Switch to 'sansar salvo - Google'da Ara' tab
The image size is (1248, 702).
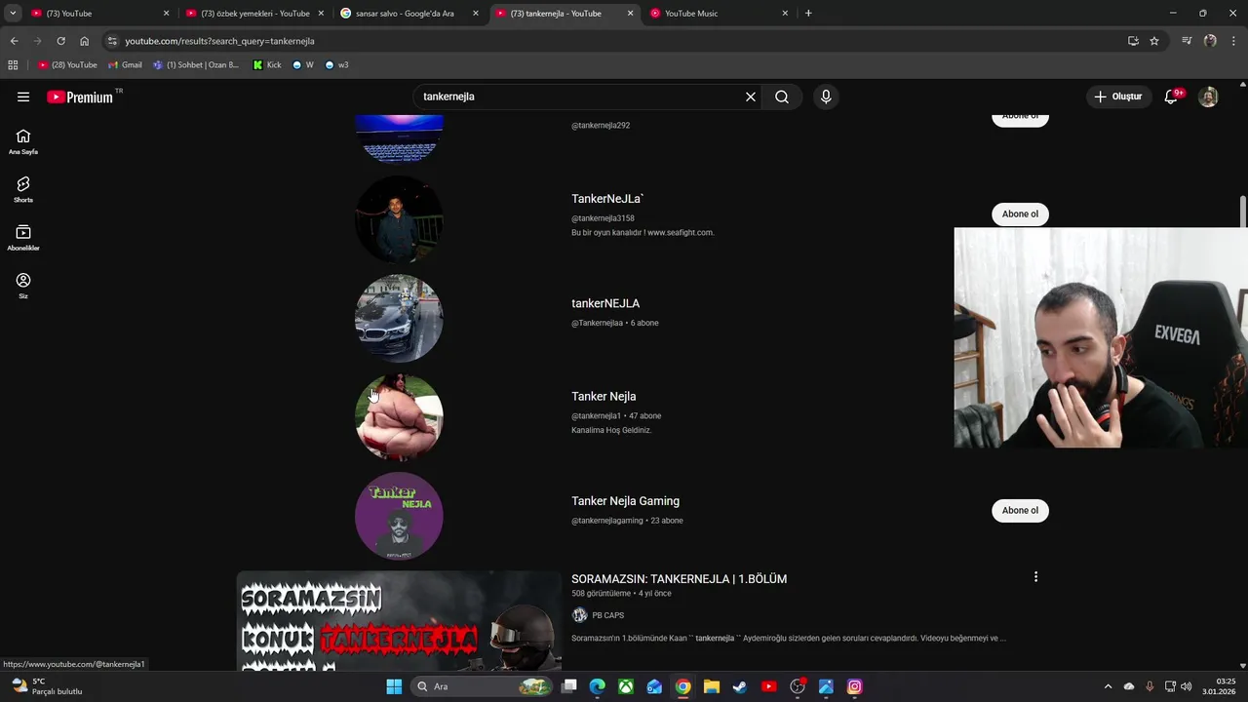[409, 14]
